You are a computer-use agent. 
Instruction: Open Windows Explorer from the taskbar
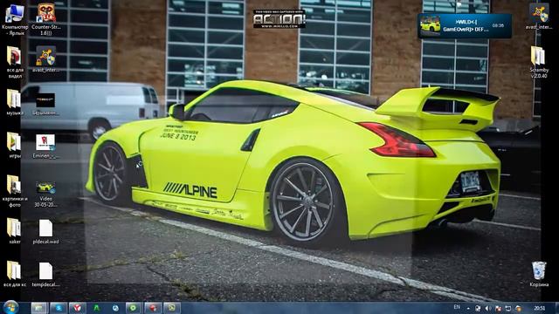click(39, 308)
